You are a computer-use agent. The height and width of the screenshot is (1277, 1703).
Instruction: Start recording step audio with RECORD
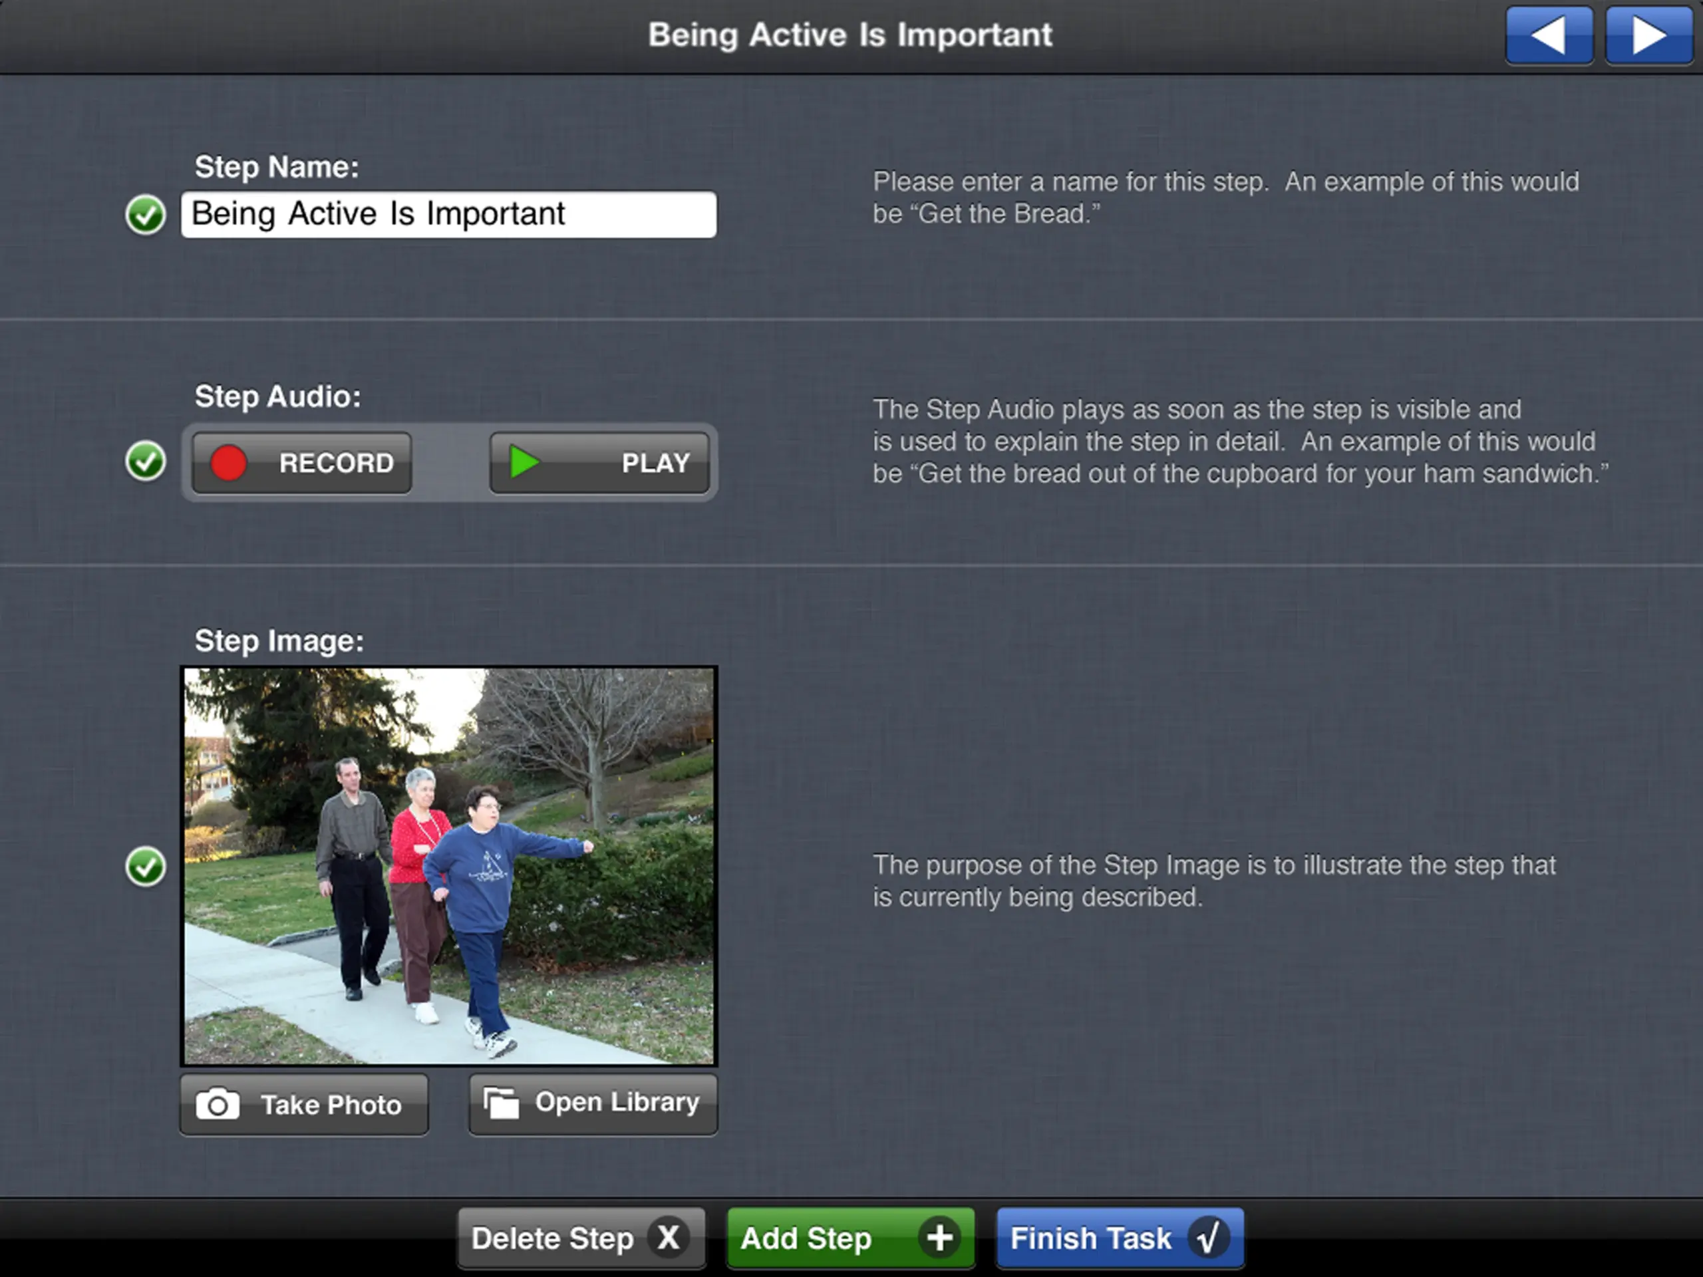[302, 463]
